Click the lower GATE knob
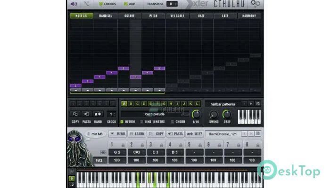The height and width of the screenshot is (188, 330). (227, 114)
